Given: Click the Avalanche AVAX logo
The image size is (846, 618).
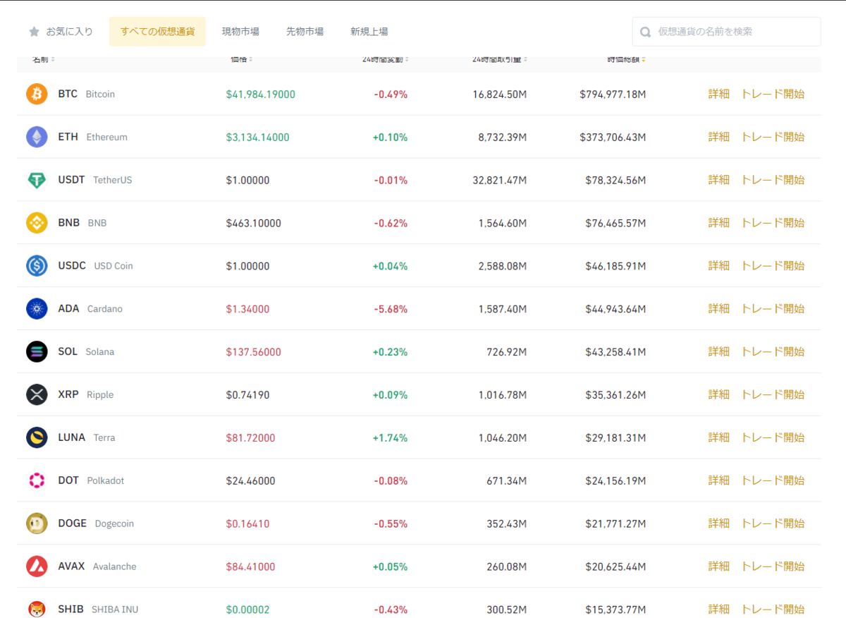Looking at the screenshot, I should (37, 566).
